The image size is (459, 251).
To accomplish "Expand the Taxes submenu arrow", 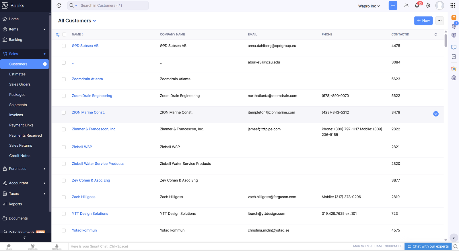I will click(44, 194).
